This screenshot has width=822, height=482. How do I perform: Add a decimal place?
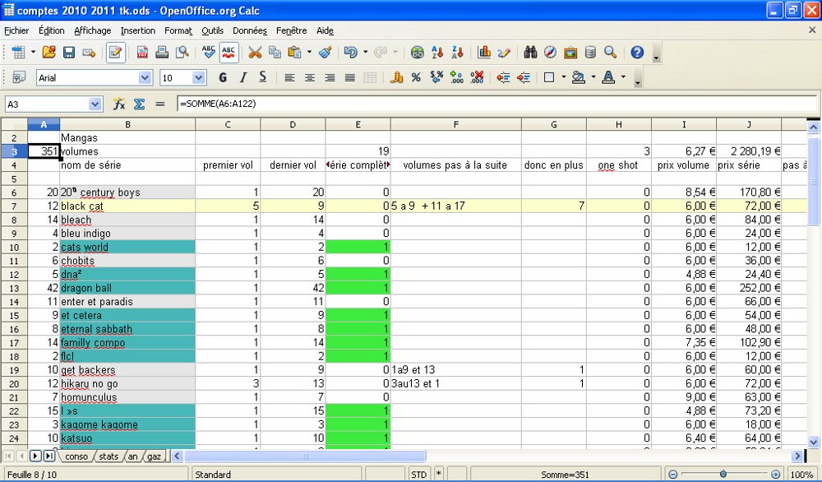tap(456, 77)
